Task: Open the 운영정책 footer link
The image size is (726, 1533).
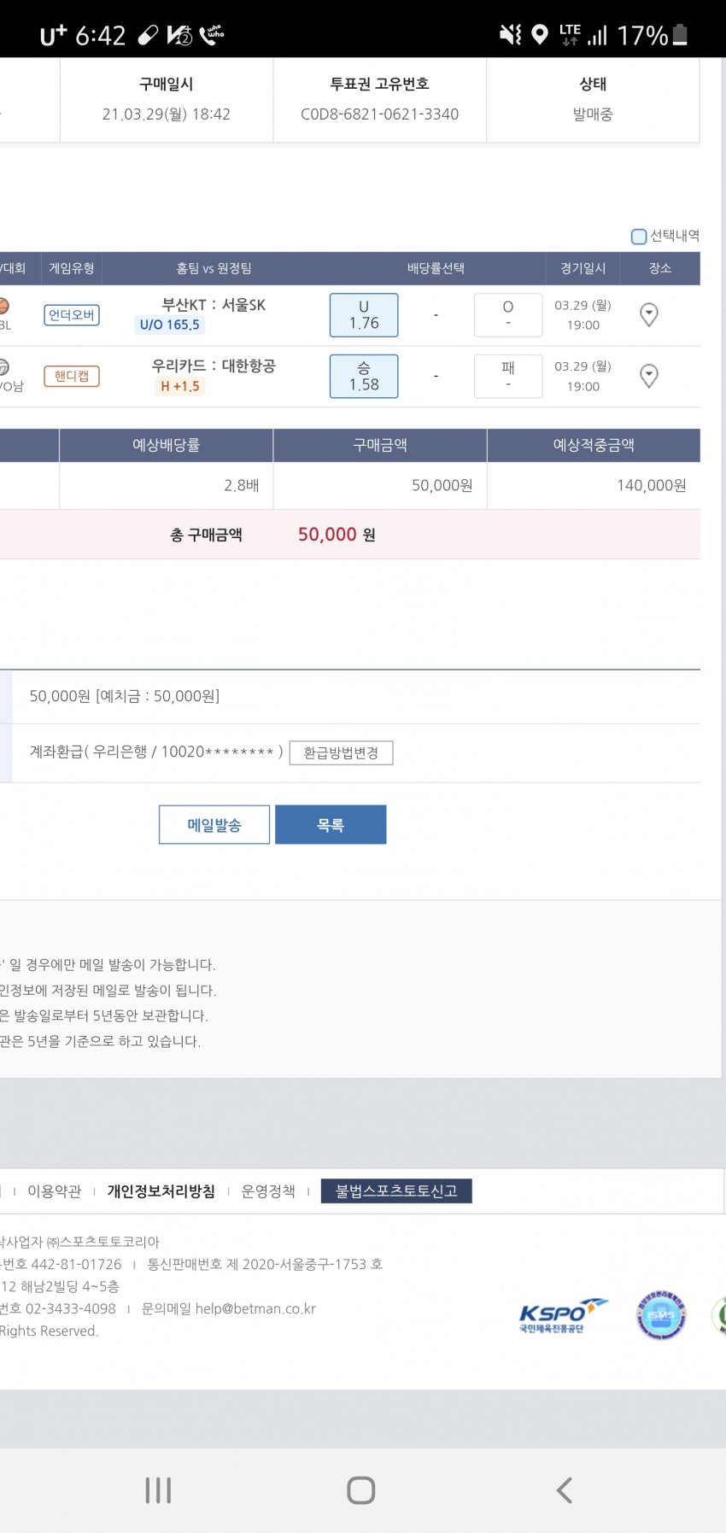Action: coord(268,1191)
